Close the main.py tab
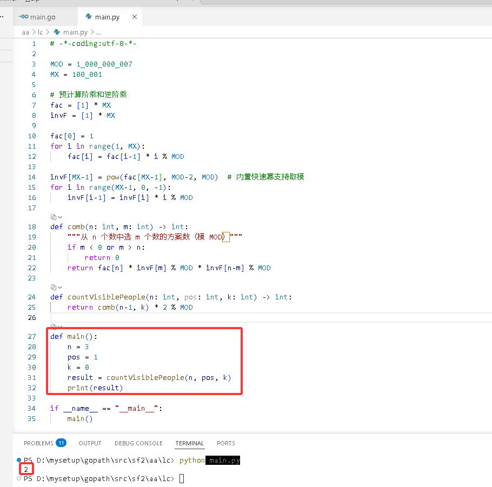 [135, 17]
